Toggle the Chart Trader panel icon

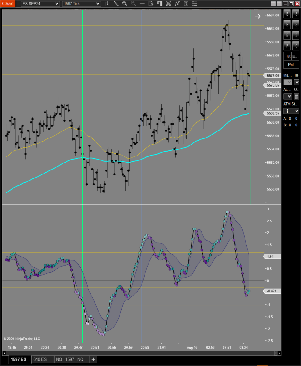159,4
